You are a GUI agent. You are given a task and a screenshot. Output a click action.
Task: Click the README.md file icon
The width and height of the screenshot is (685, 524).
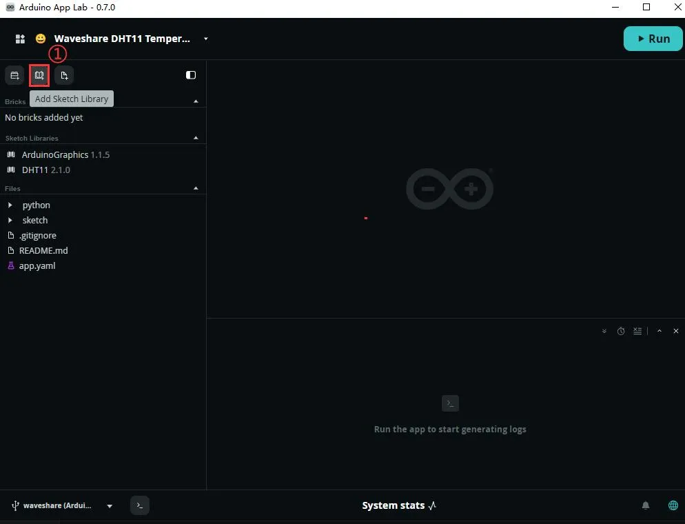pos(11,251)
